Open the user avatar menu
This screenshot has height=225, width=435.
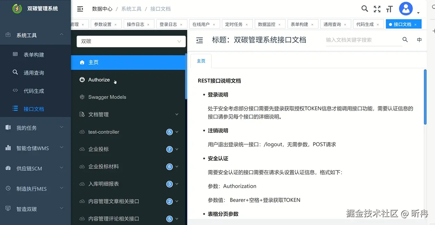click(x=406, y=9)
